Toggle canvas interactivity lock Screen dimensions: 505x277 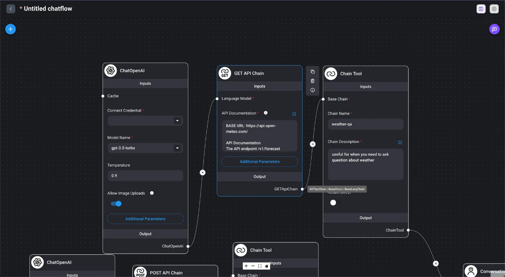click(x=267, y=266)
